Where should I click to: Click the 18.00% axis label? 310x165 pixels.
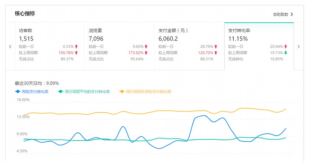(23, 100)
